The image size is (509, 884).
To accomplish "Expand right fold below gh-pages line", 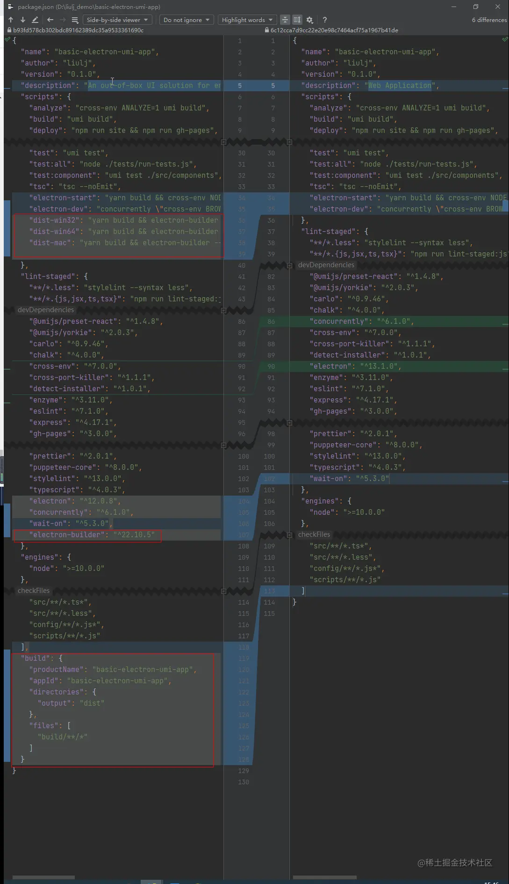I will (x=289, y=423).
